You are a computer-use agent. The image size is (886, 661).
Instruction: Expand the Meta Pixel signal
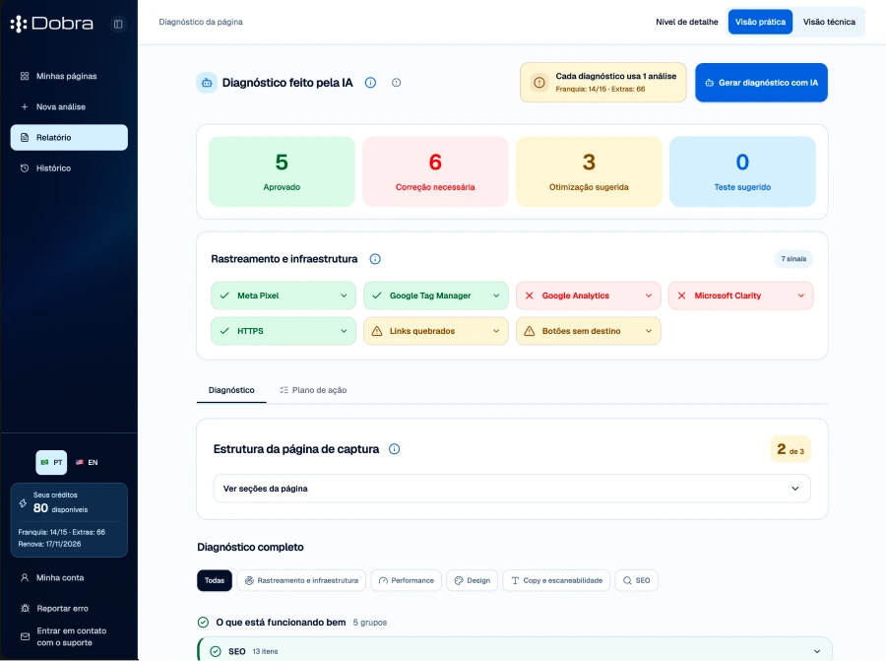284,296
